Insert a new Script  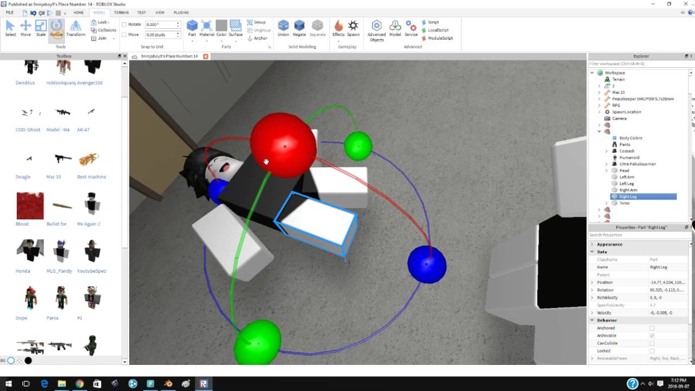(430, 22)
